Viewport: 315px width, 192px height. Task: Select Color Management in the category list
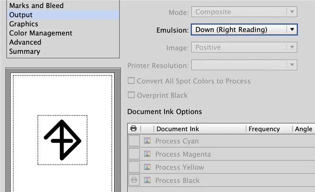[41, 33]
